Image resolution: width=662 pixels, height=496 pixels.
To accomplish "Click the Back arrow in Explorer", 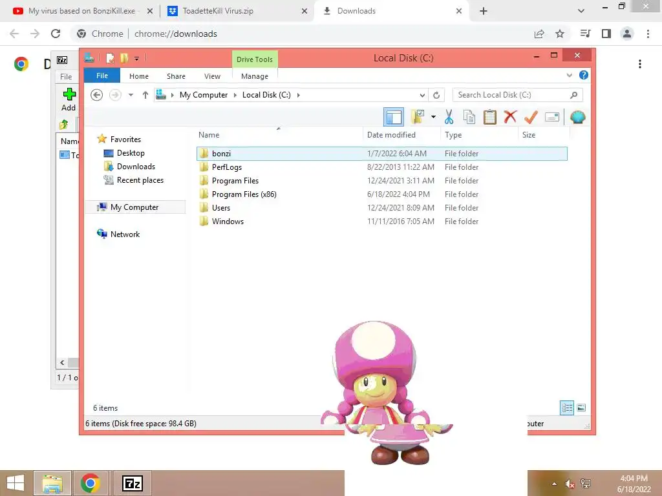I will coord(97,95).
